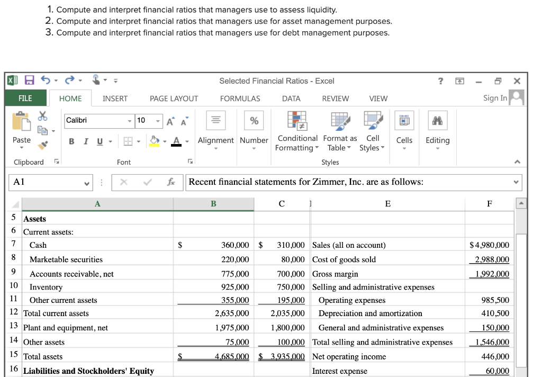This screenshot has height=377, width=542.
Task: Switch to the REVIEW tab
Action: click(336, 98)
